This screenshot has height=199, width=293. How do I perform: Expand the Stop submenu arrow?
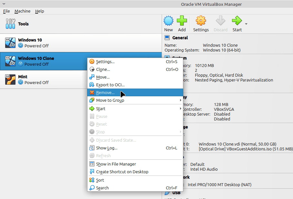click(x=180, y=132)
